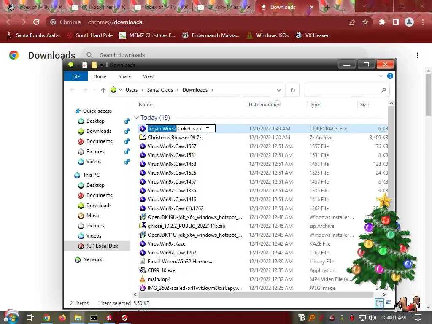This screenshot has height=324, width=432.
Task: Open Chrome extensions puzzle icon
Action: tap(382, 22)
